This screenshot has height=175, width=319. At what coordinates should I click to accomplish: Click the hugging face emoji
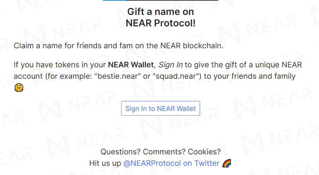19,88
